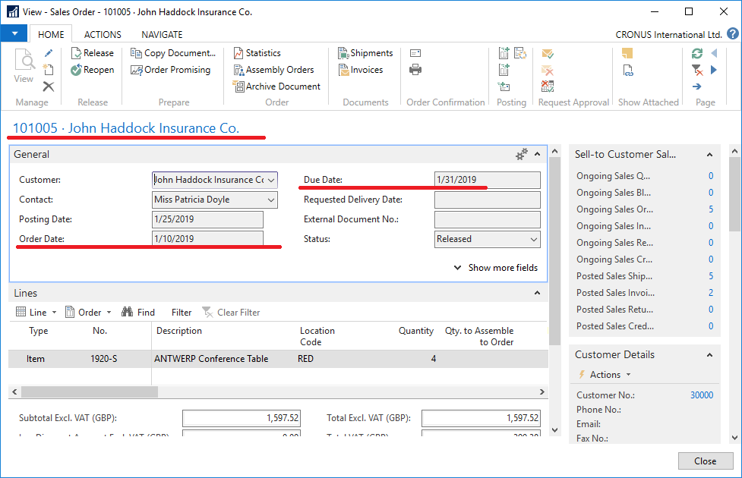Open Ongoing Sales Orders count 5

(x=711, y=209)
